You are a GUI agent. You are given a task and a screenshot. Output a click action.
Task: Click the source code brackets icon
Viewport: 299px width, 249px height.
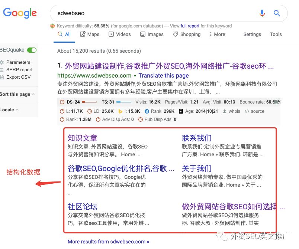pos(247,111)
